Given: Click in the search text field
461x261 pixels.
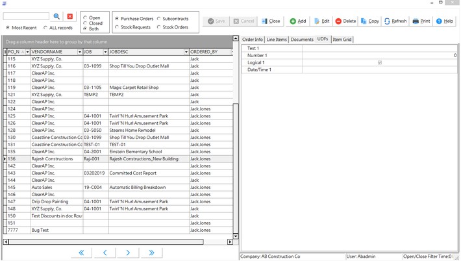Looking at the screenshot, I should [26, 16].
